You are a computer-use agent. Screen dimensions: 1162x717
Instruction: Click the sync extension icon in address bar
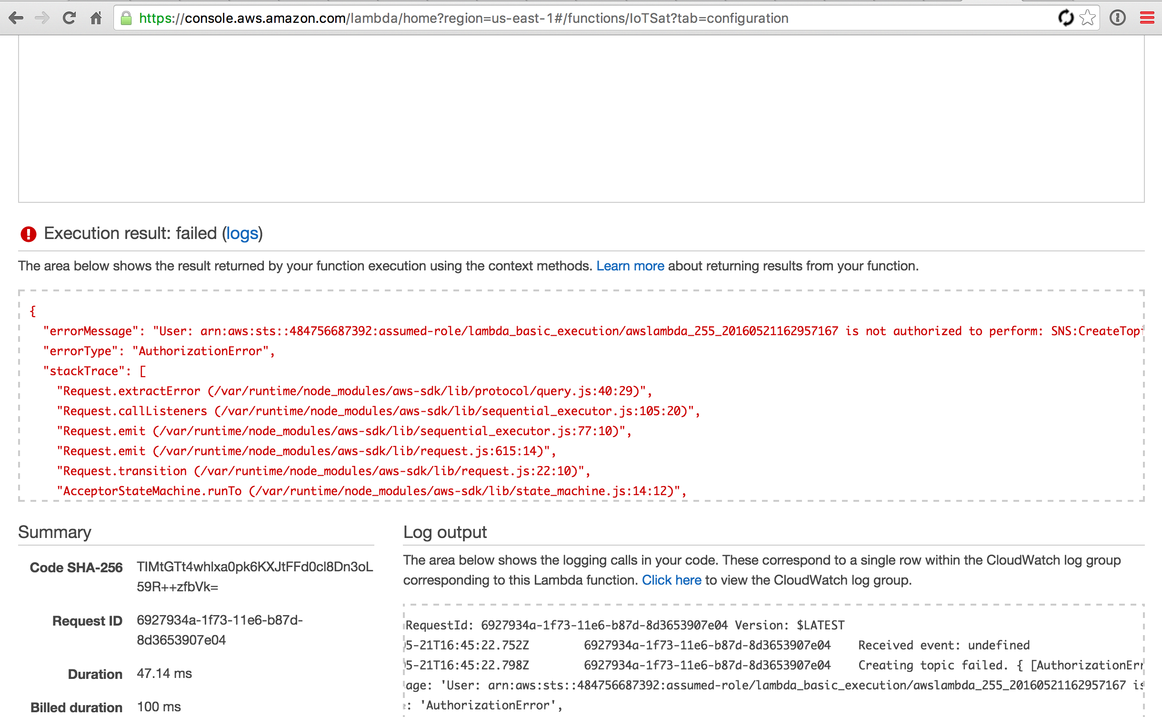1066,18
